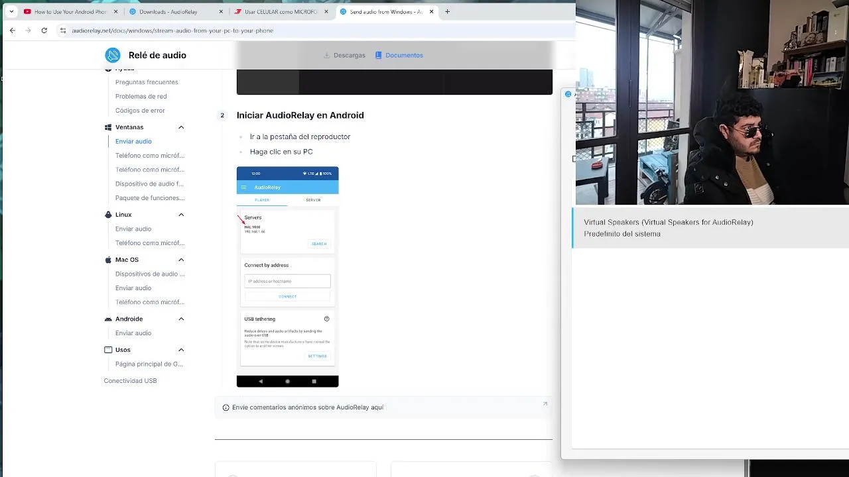This screenshot has height=477, width=849.
Task: Click the AudioRelay logo icon
Action: 113,56
